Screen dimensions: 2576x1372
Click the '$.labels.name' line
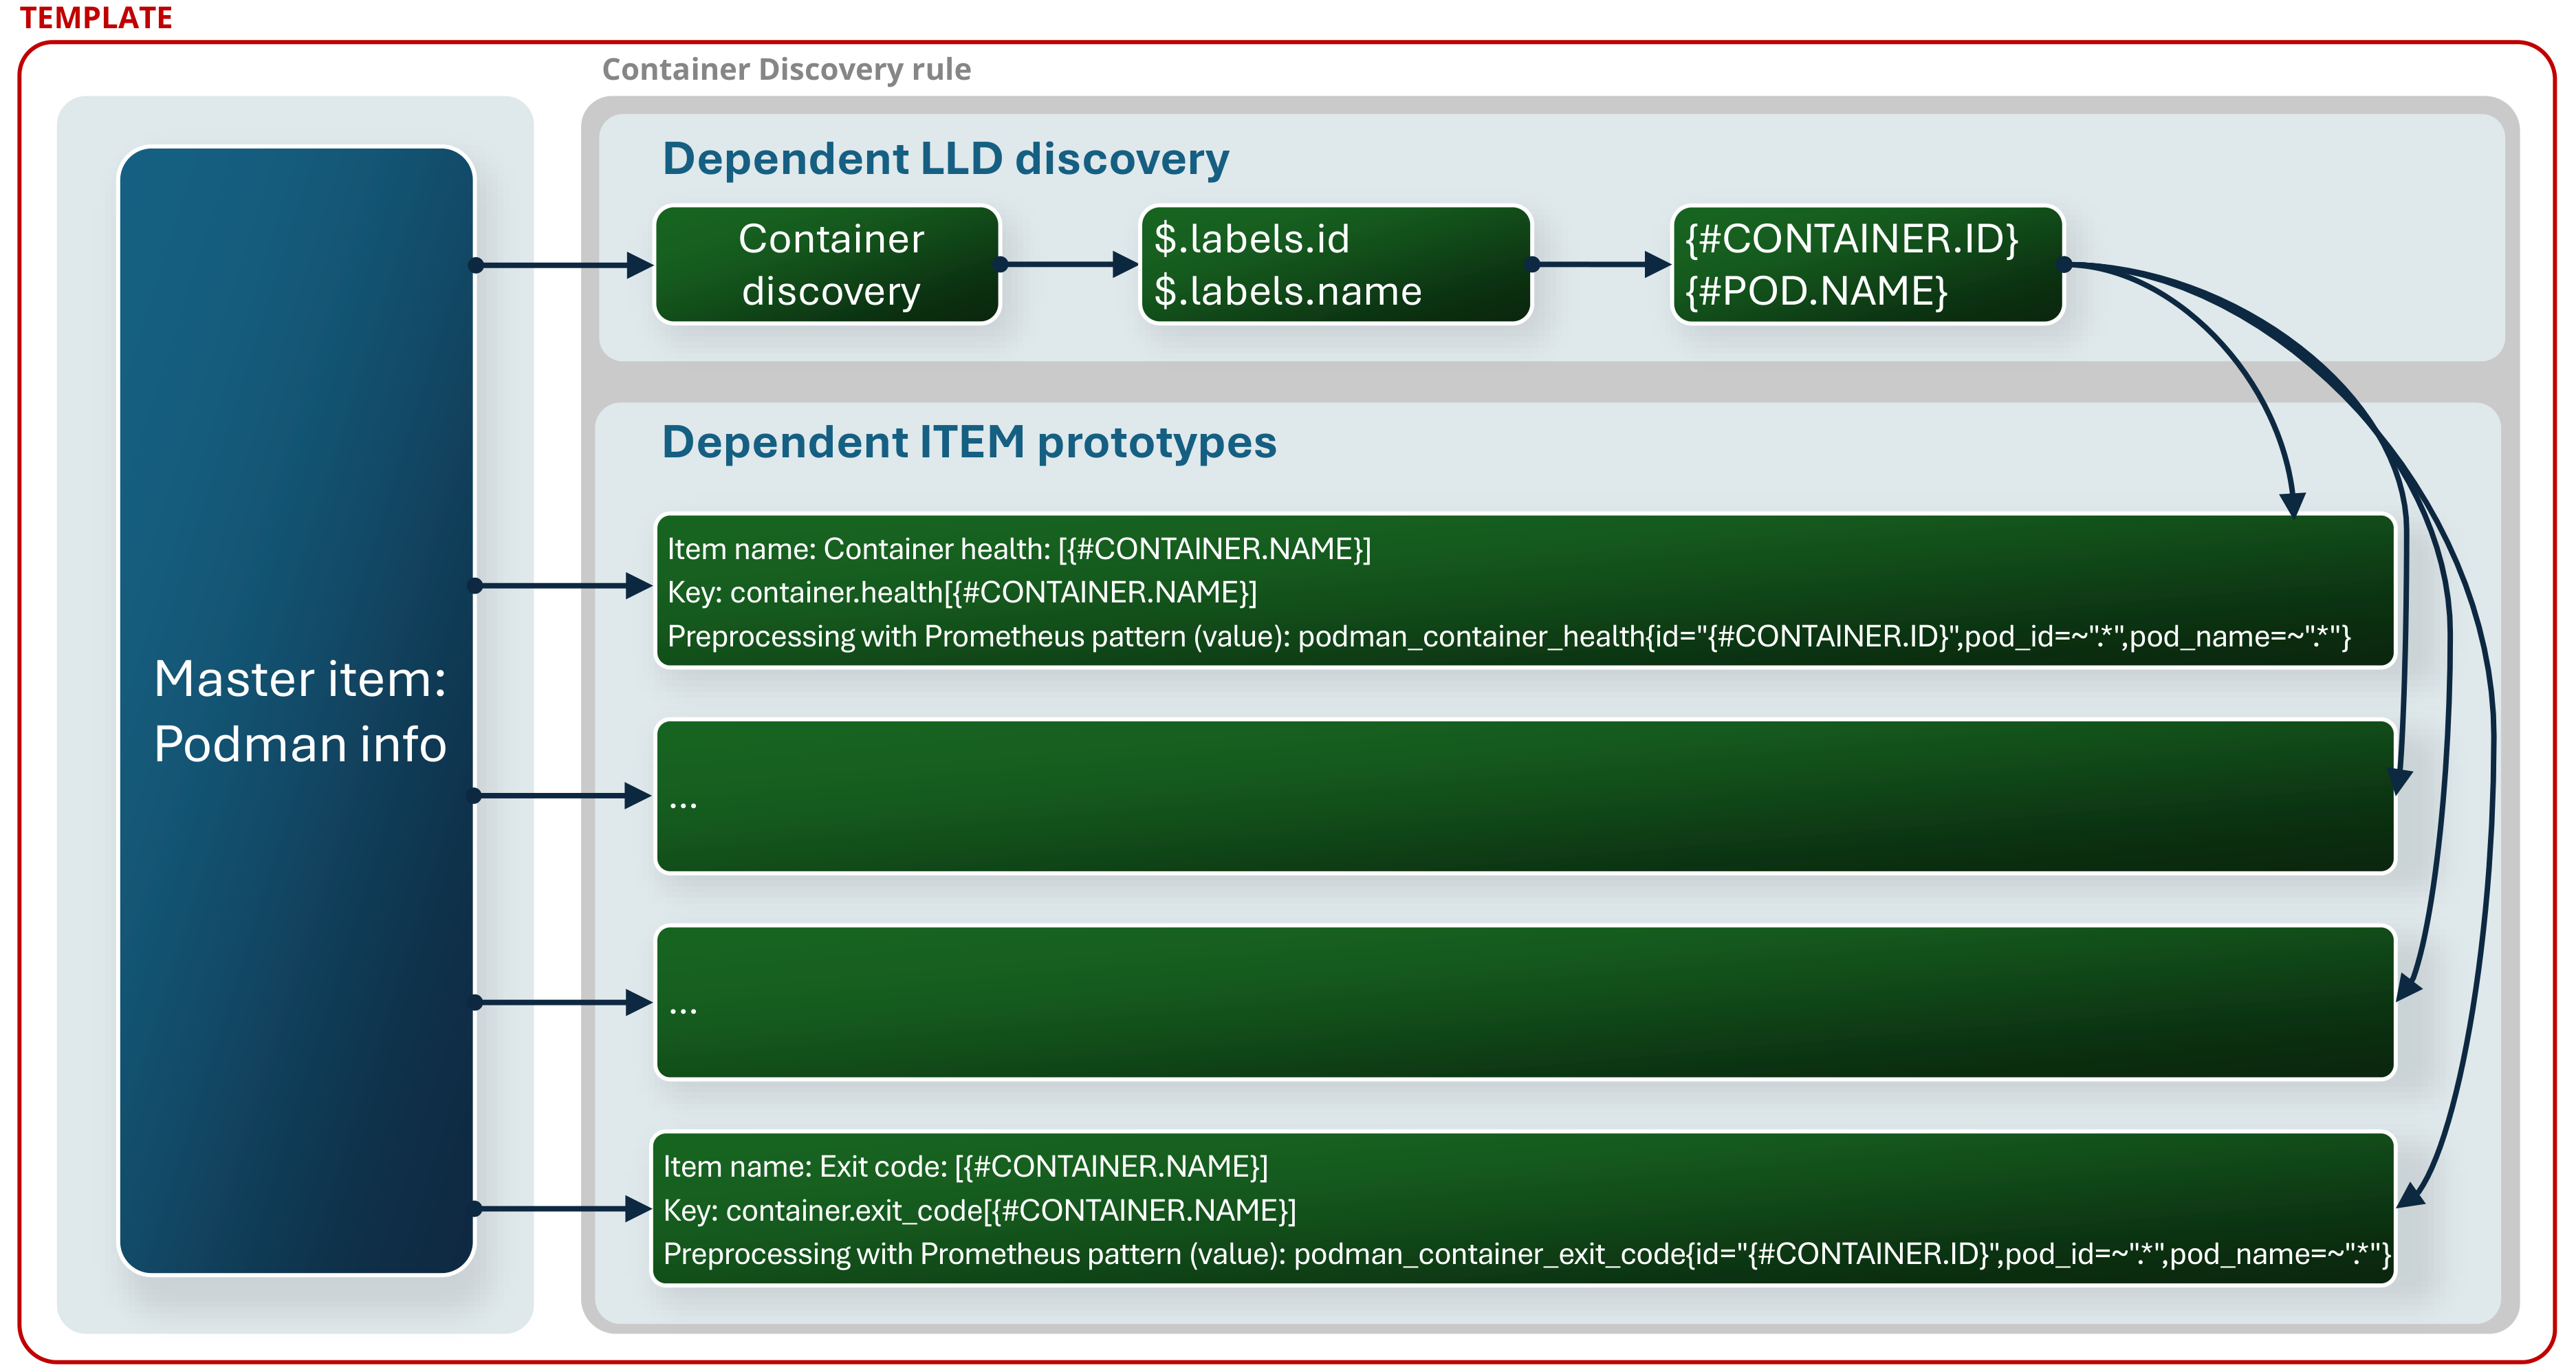pyautogui.click(x=1288, y=291)
